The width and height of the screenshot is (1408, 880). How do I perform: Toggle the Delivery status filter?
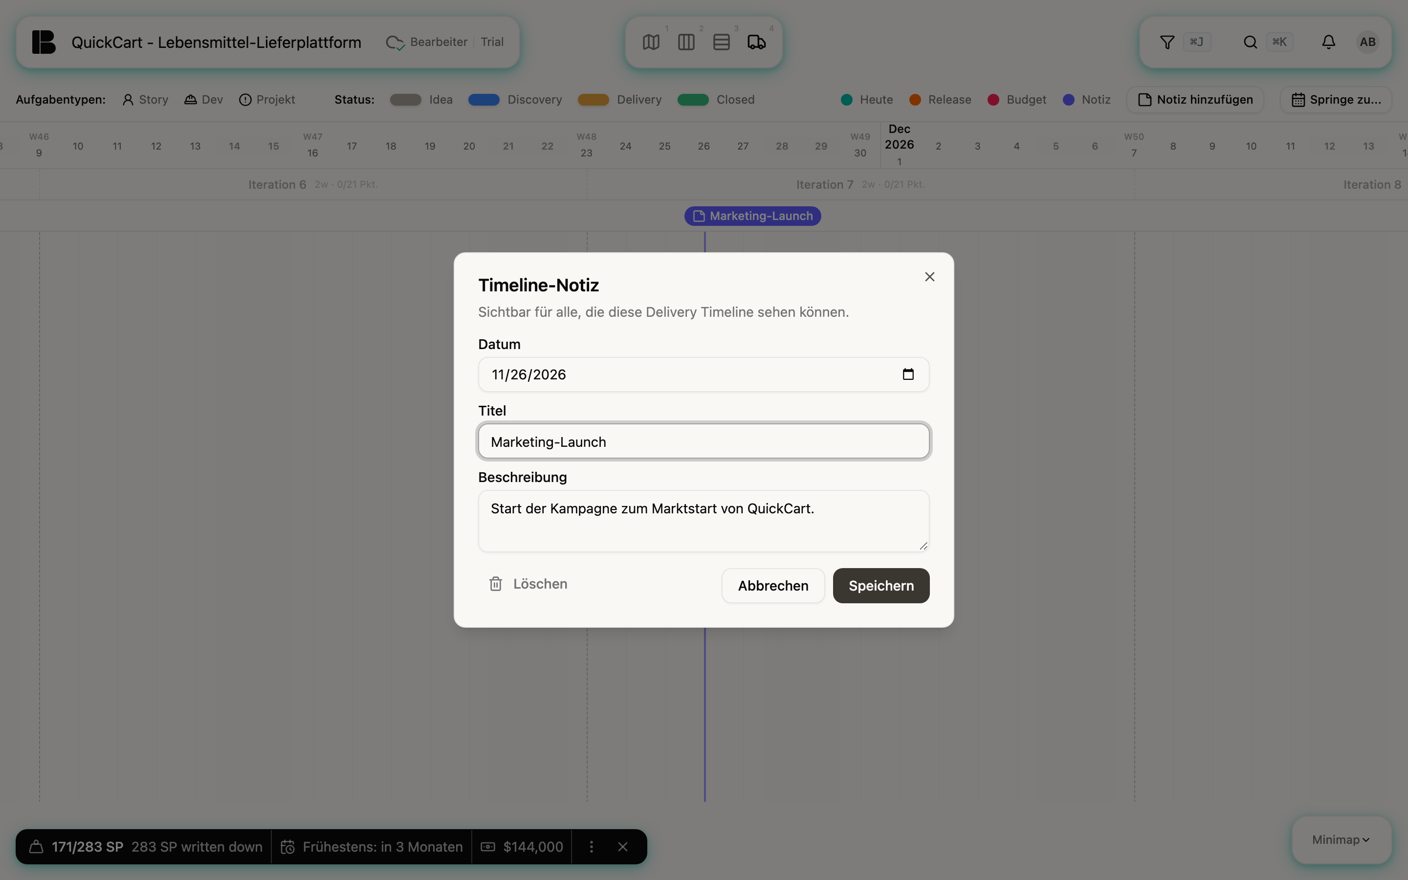(x=619, y=100)
